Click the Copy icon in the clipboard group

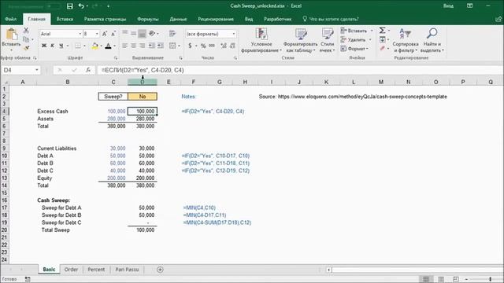pos(26,39)
